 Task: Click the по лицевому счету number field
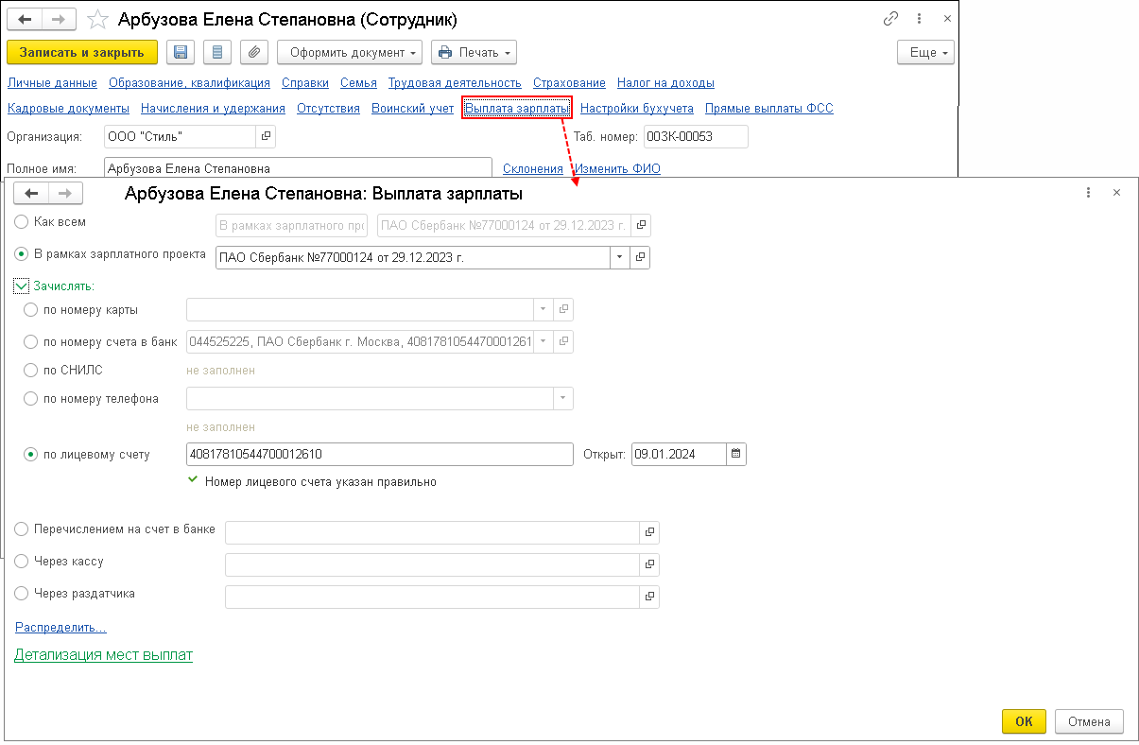(x=380, y=455)
